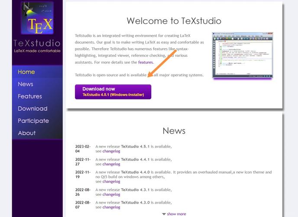Open changelog link for TeXstudio 4.3.1

[x=111, y=194]
